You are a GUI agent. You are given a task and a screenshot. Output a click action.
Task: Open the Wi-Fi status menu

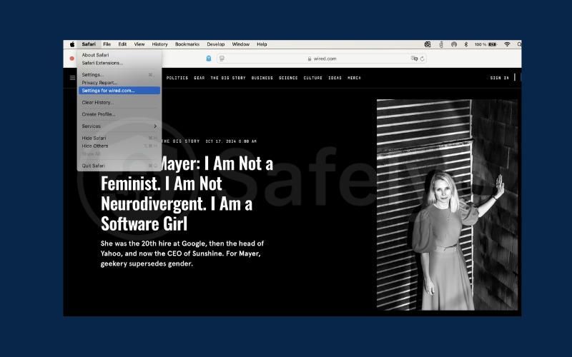(507, 44)
